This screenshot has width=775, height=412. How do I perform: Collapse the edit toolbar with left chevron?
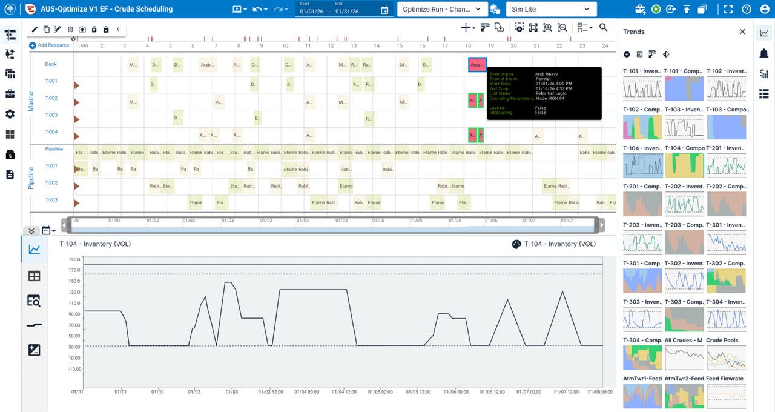coord(117,29)
